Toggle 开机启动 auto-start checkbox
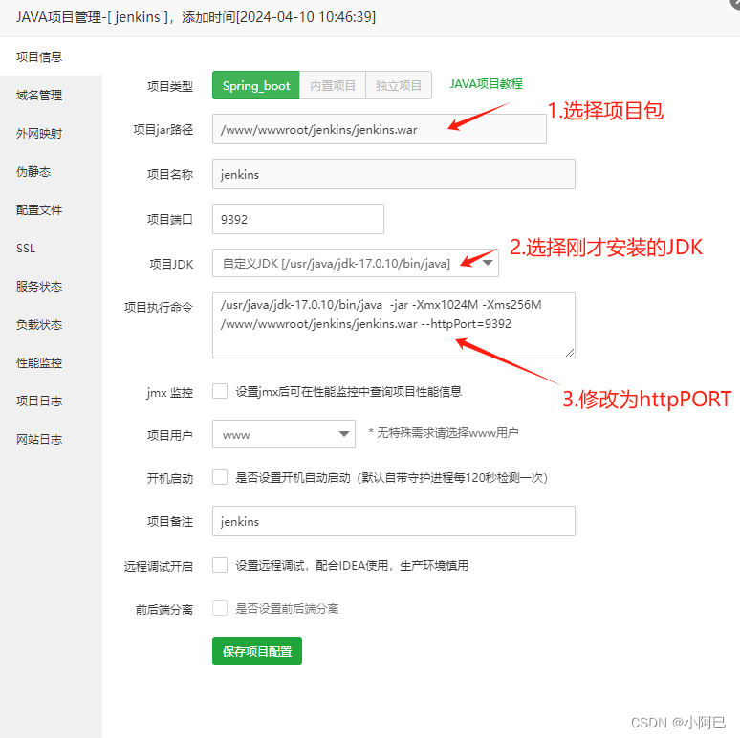The height and width of the screenshot is (738, 740). 220,477
